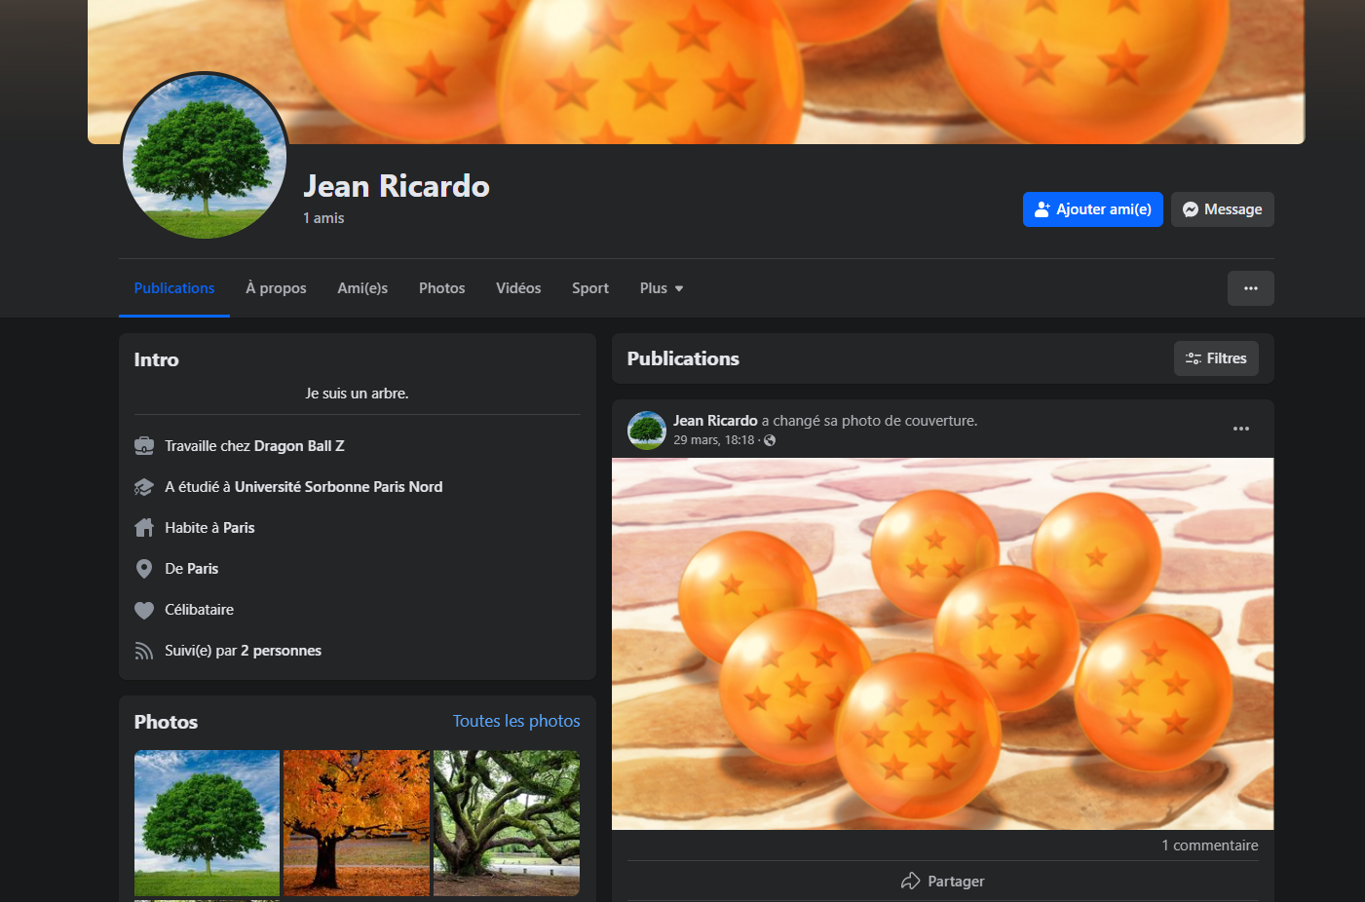Image resolution: width=1365 pixels, height=902 pixels.
Task: Switch to the À propos tab
Action: (x=276, y=288)
